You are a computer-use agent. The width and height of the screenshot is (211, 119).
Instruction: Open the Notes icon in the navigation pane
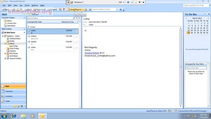(15, 106)
